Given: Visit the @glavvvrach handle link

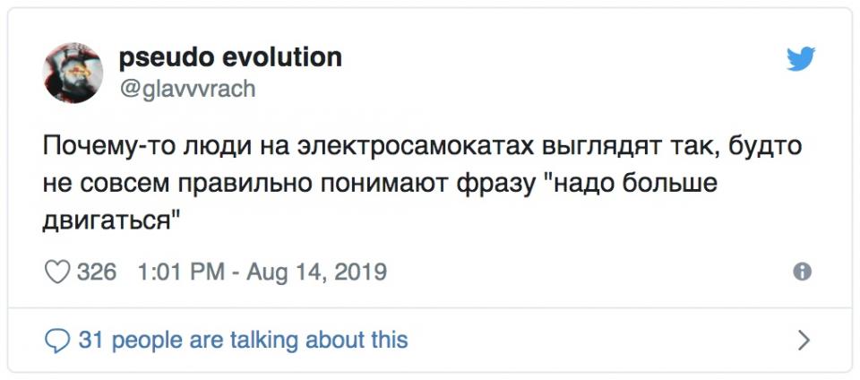Looking at the screenshot, I should pyautogui.click(x=187, y=88).
